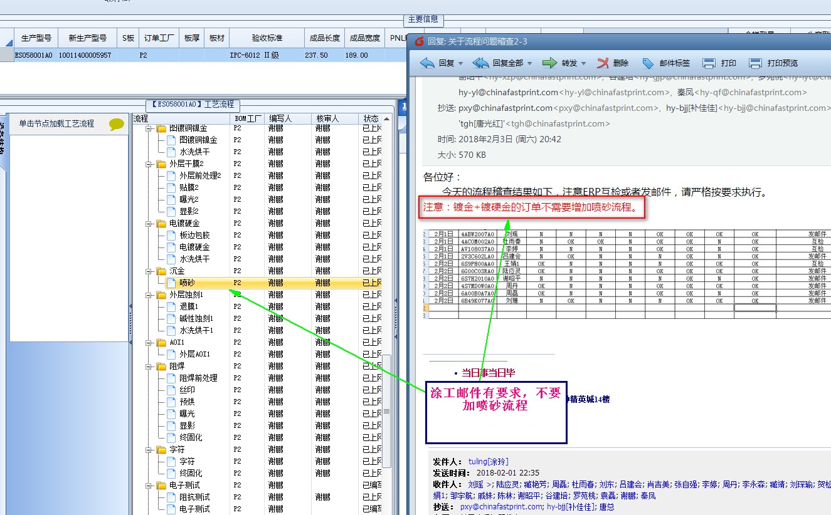Image resolution: width=831 pixels, height=515 pixels.
Task: Collapse the 外层蚀刻1 tree node
Action: click(149, 294)
